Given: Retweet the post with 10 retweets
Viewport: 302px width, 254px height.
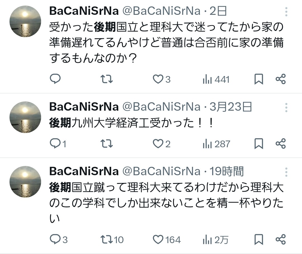Looking at the screenshot, I should pyautogui.click(x=107, y=239).
